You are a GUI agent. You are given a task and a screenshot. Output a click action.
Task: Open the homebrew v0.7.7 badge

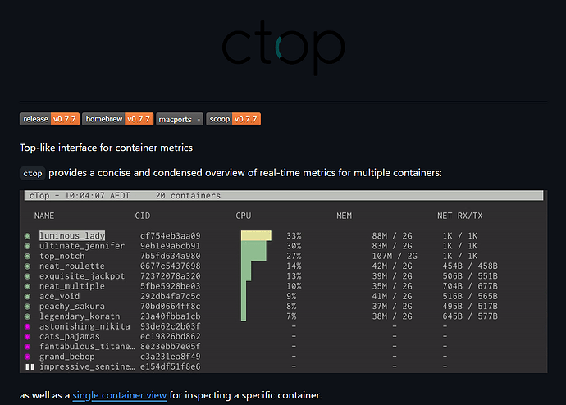click(x=116, y=119)
